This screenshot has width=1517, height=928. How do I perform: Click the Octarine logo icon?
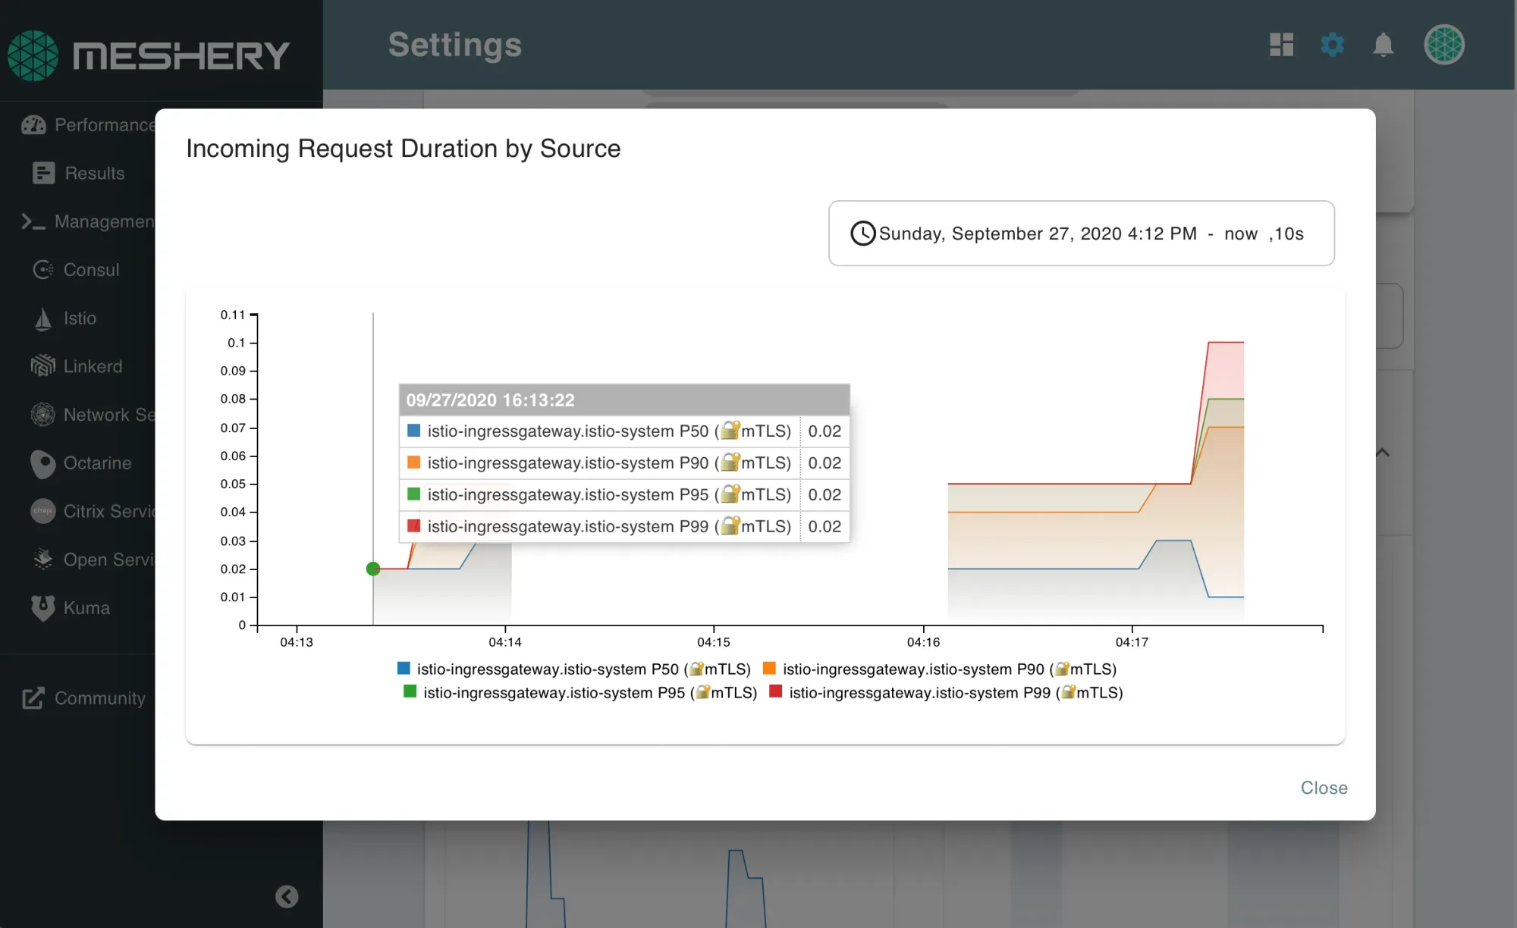pyautogui.click(x=43, y=463)
